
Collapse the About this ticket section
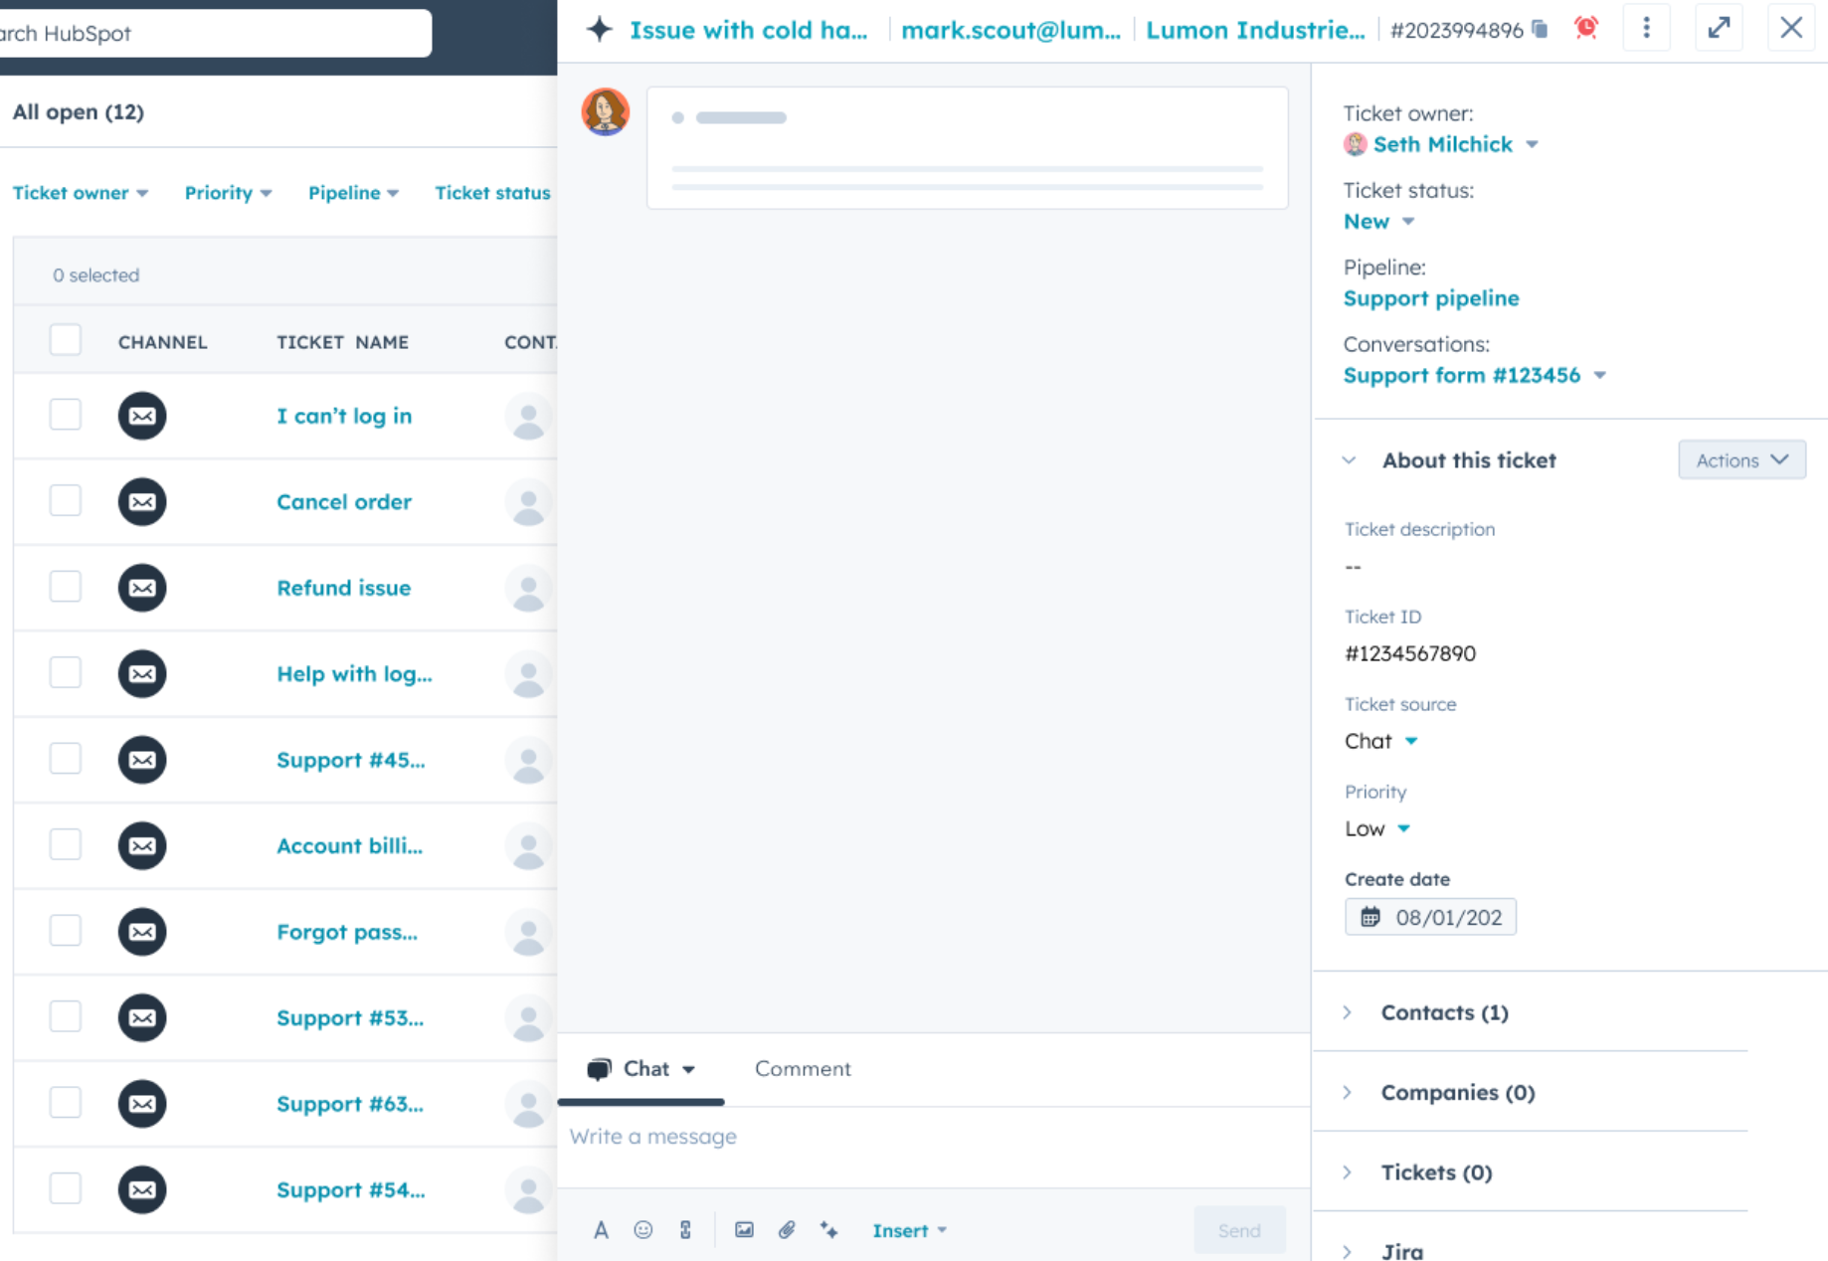pos(1349,460)
